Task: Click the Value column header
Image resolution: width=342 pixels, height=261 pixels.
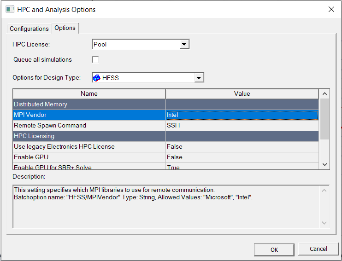Action: coord(242,94)
